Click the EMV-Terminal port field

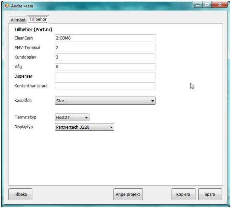click(105, 48)
